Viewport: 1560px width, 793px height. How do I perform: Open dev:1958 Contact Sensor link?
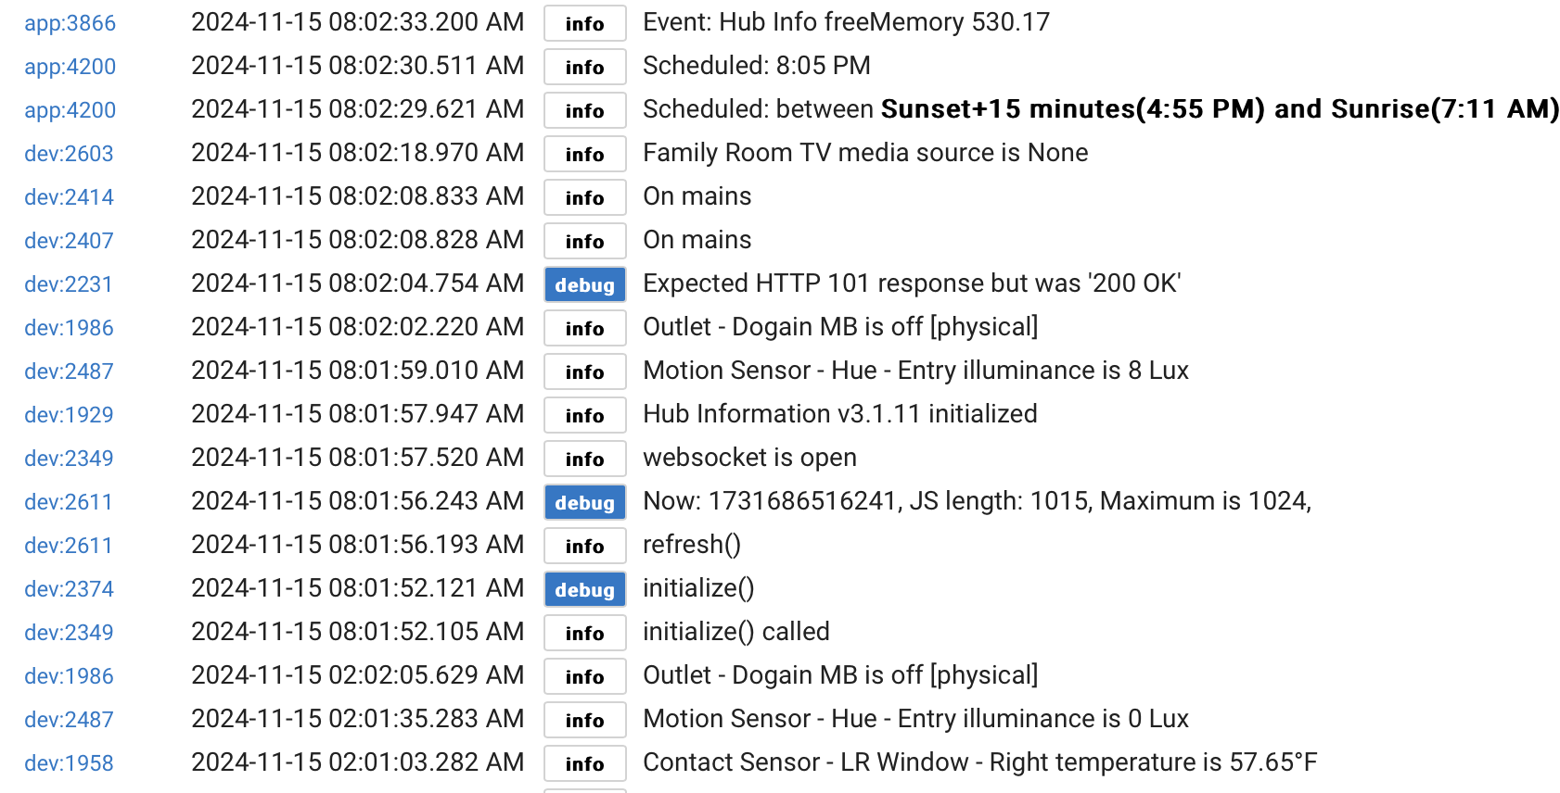click(69, 763)
